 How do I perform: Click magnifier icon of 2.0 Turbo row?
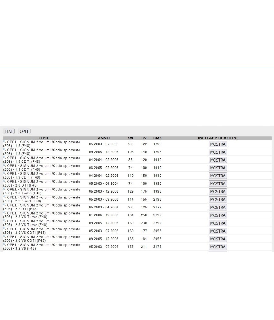pos(5,189)
